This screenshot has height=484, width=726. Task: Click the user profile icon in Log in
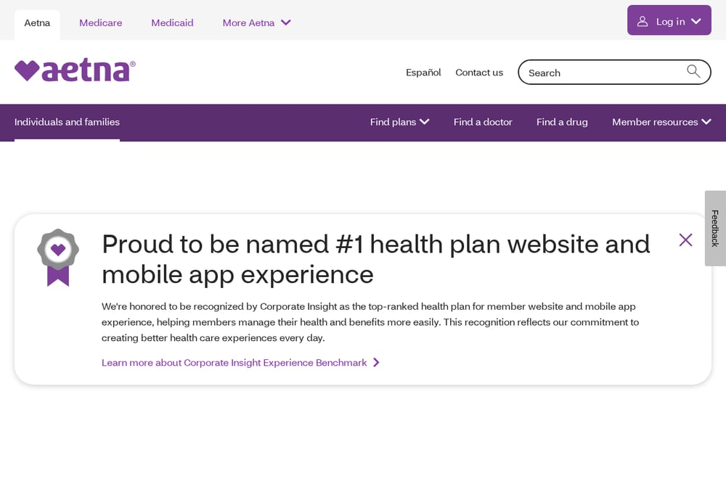pyautogui.click(x=643, y=21)
